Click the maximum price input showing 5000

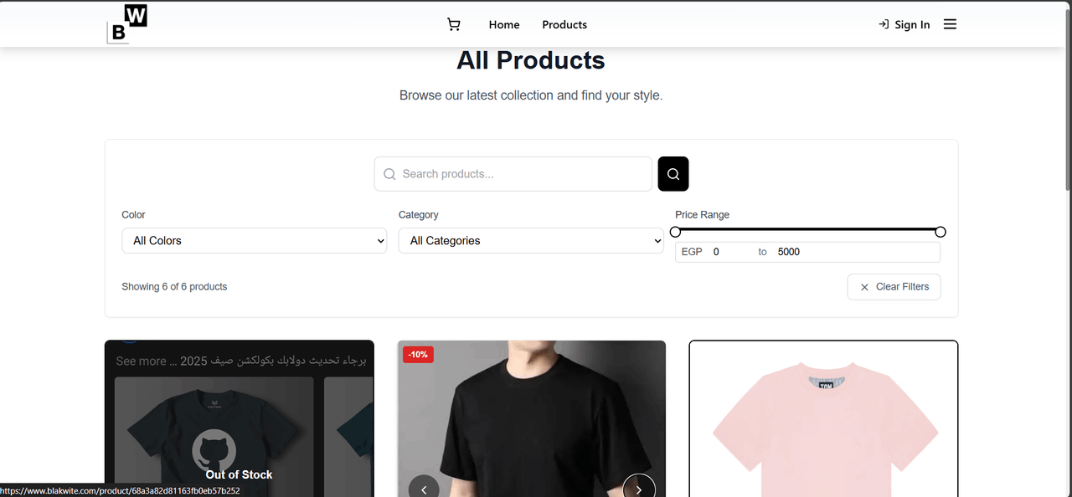coord(854,252)
